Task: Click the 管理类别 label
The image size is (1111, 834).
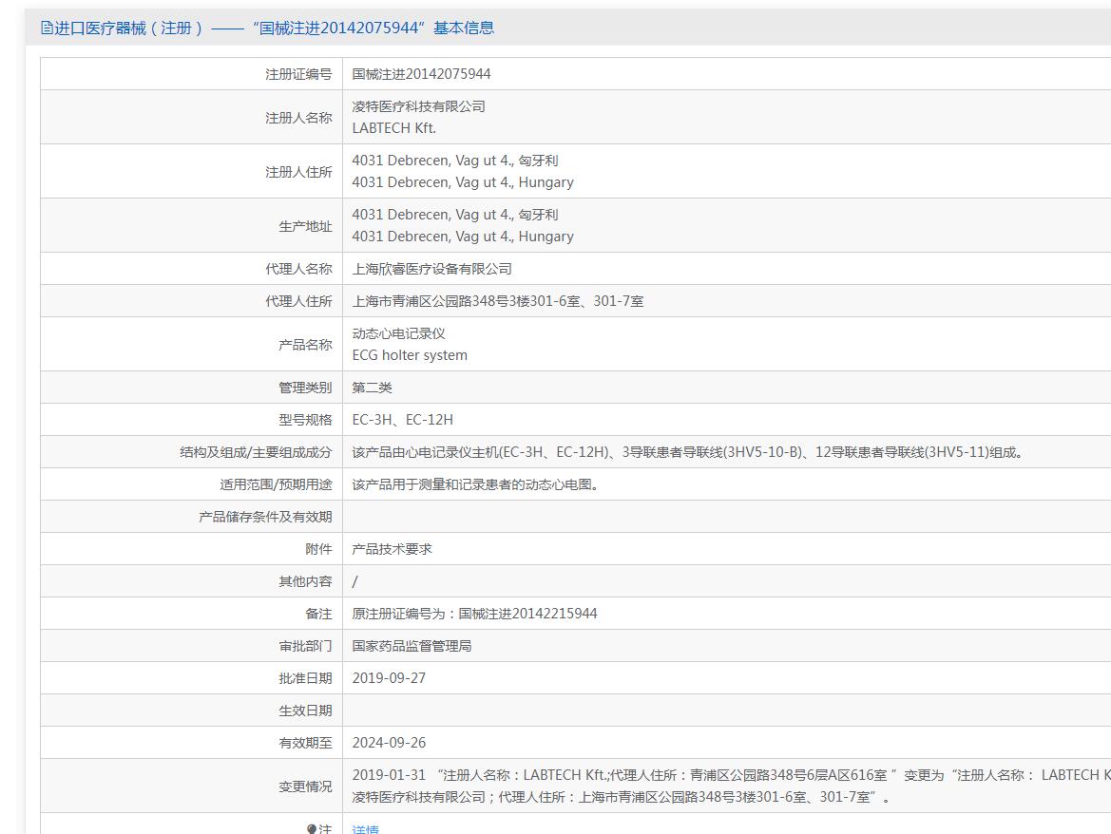Action: click(x=305, y=388)
